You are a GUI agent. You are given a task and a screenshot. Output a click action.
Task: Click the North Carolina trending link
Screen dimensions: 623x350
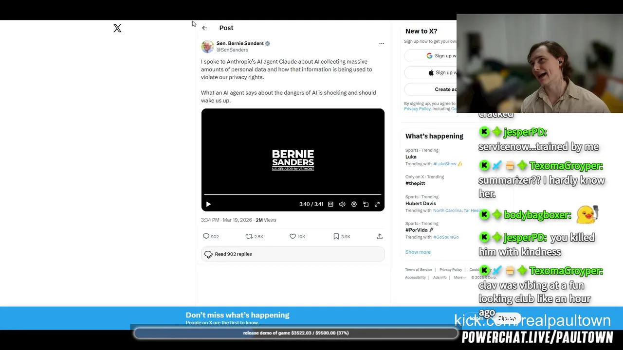(x=447, y=210)
